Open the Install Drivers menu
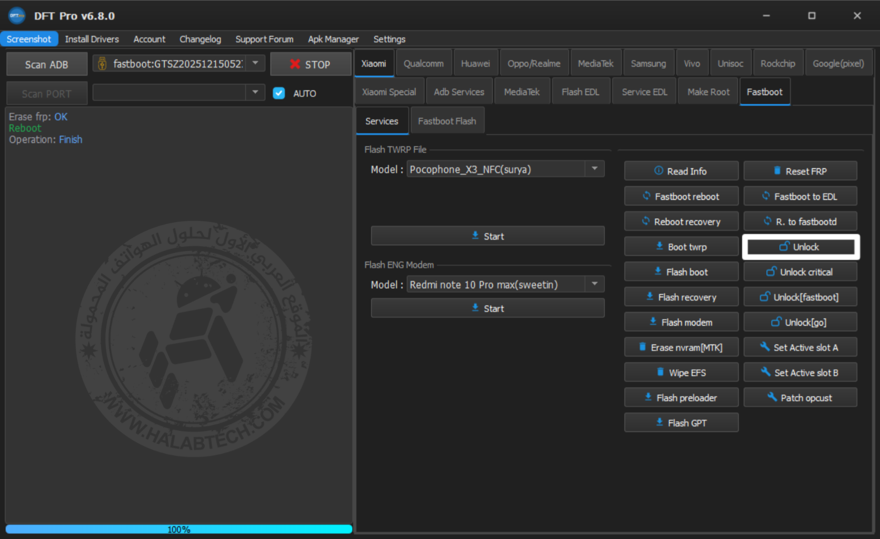The image size is (880, 539). [x=92, y=39]
